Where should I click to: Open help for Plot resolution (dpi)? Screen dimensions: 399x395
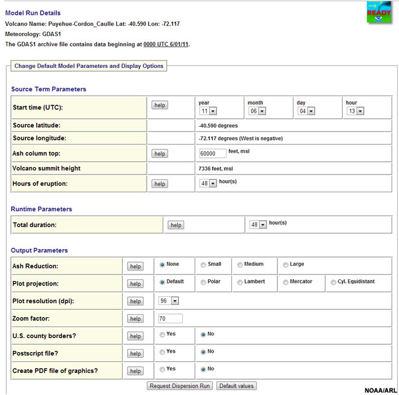pos(136,301)
